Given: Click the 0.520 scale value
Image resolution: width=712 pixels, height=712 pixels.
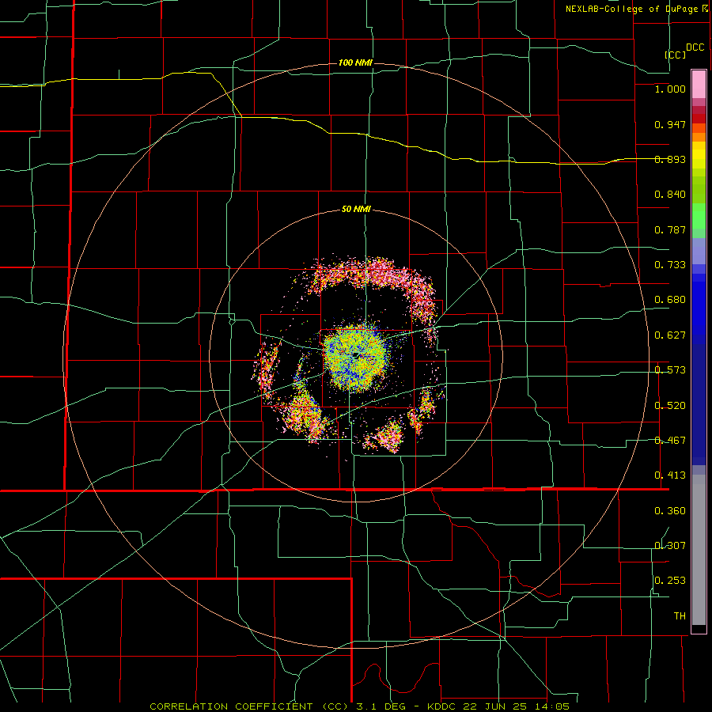Looking at the screenshot, I should 670,406.
